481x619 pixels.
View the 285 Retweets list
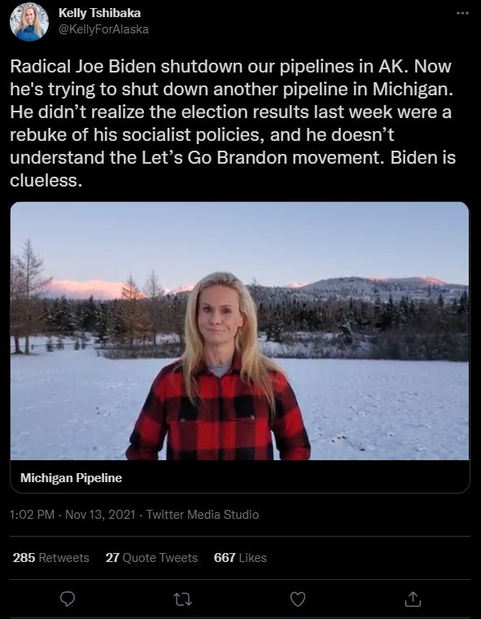51,557
